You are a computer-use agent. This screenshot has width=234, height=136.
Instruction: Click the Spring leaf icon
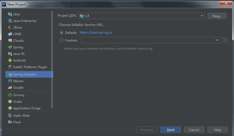click(x=10, y=47)
